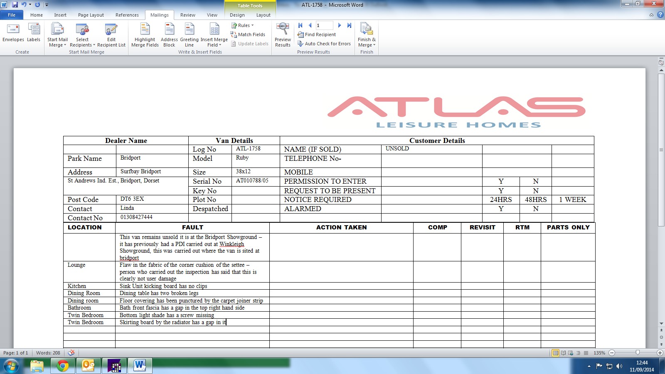The image size is (665, 374).
Task: Switch to Web Layout view
Action: point(571,353)
